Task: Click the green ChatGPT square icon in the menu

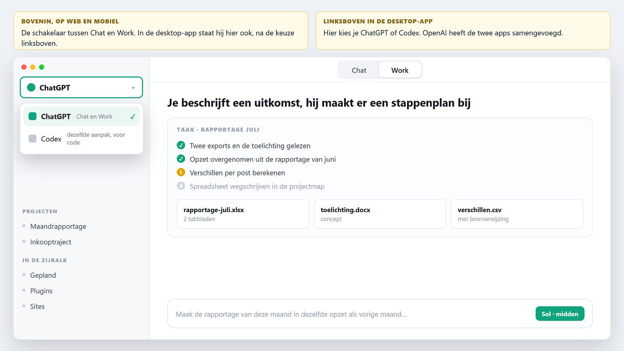Action: click(33, 116)
